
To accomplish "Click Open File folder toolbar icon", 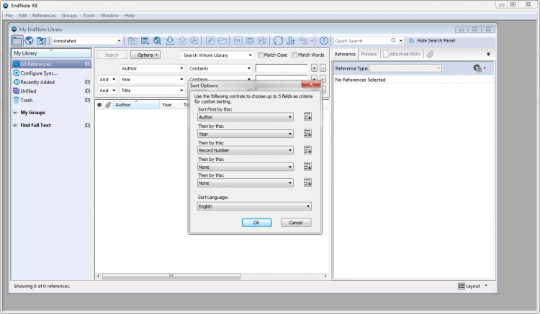I will coord(222,41).
